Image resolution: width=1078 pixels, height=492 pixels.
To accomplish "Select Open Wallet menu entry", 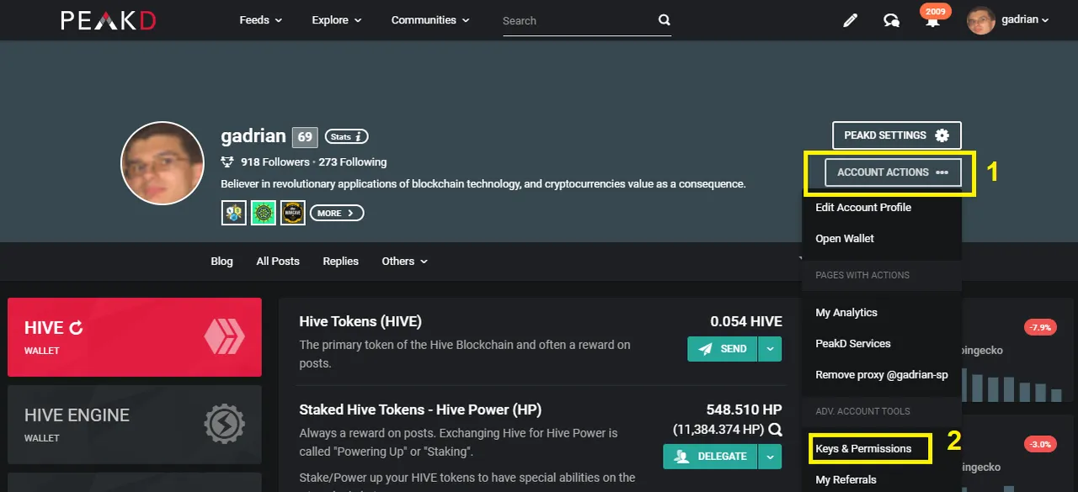I will (845, 239).
